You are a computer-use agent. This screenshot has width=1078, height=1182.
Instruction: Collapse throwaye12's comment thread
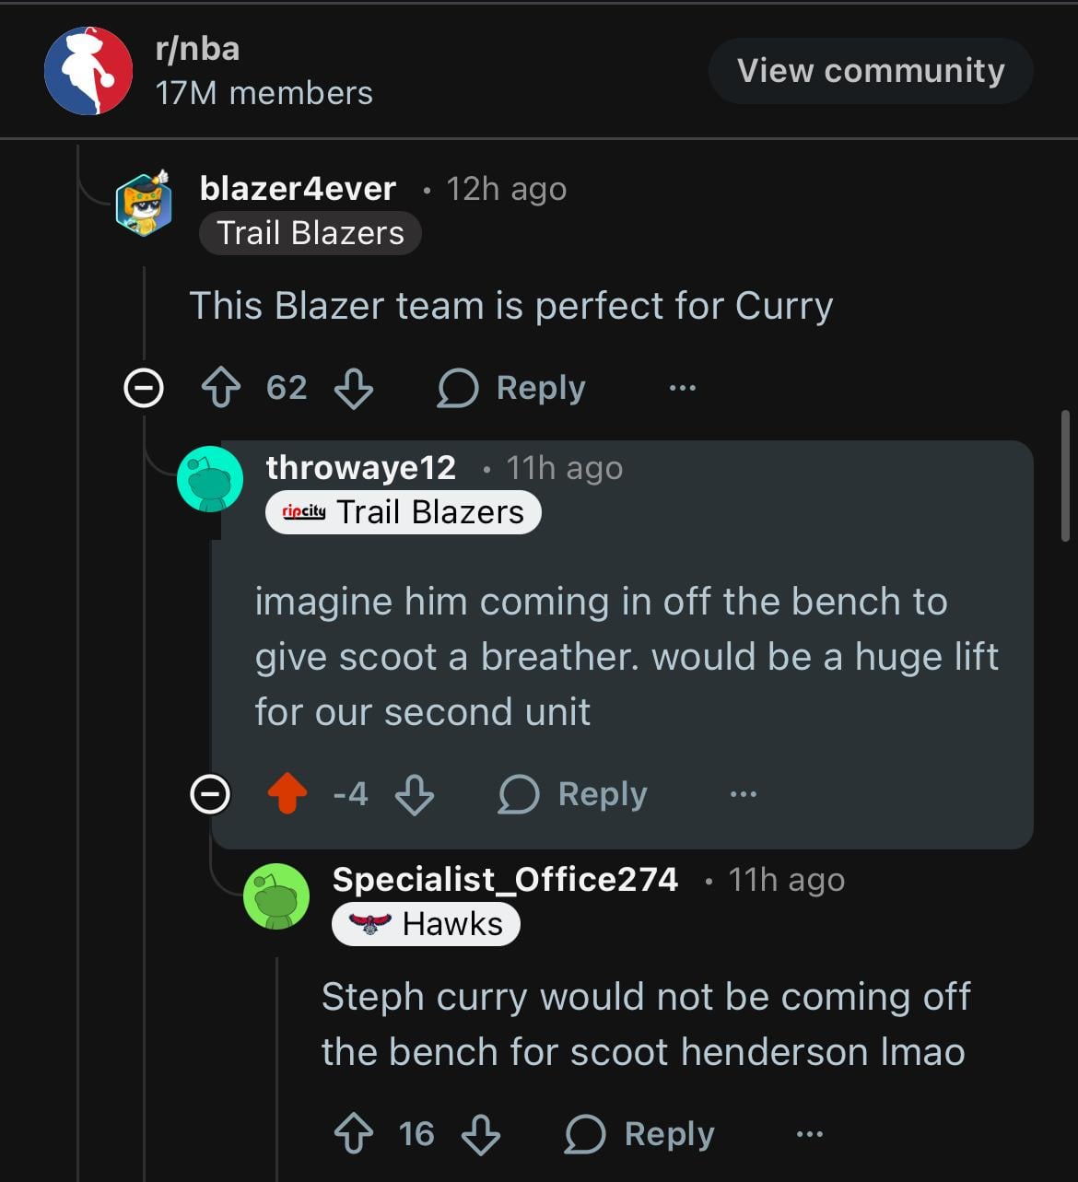210,793
